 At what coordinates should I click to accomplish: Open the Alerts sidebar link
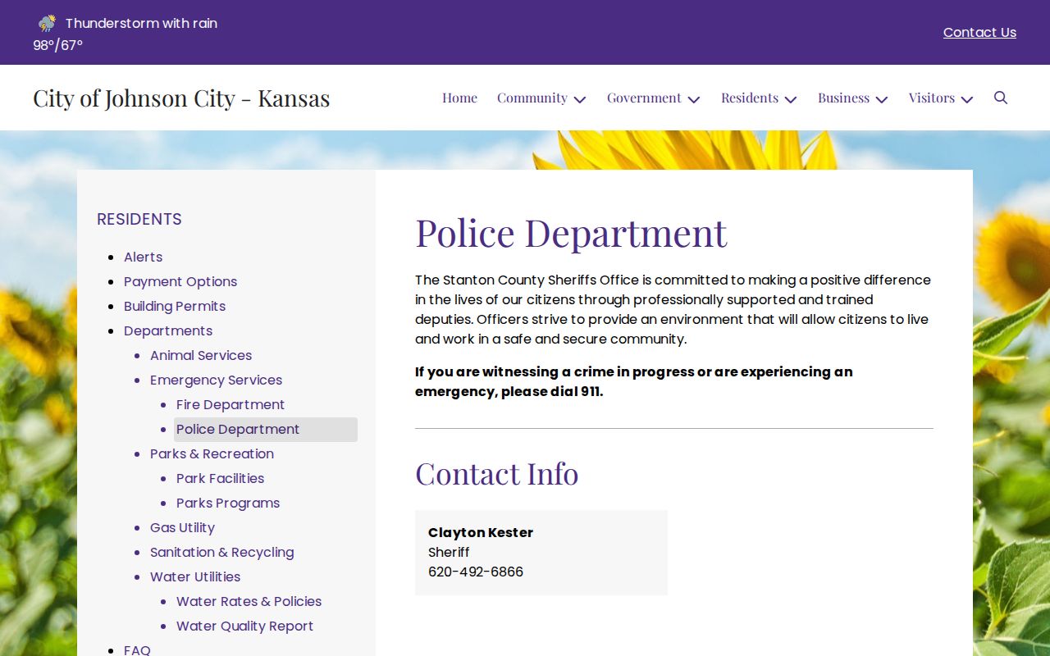click(x=143, y=257)
